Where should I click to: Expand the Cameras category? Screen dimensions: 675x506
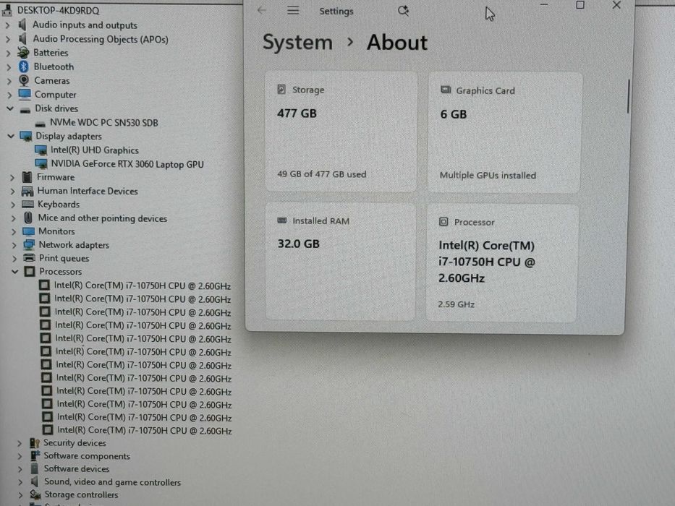coord(9,81)
